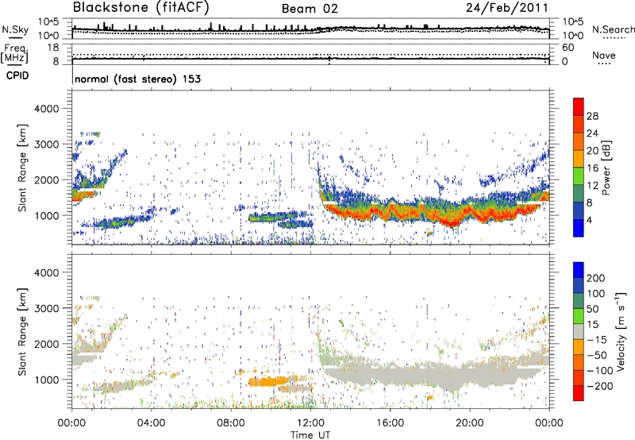Click the 'Nave' legend label
The image size is (635, 440).
click(x=604, y=55)
